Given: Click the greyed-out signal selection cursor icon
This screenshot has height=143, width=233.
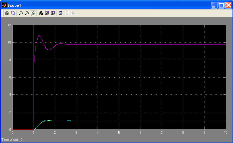Looking at the screenshot, I should click(x=73, y=13).
